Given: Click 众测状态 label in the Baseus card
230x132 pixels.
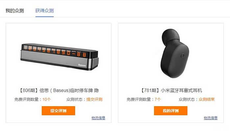Looking at the screenshot, I should 74,99.
